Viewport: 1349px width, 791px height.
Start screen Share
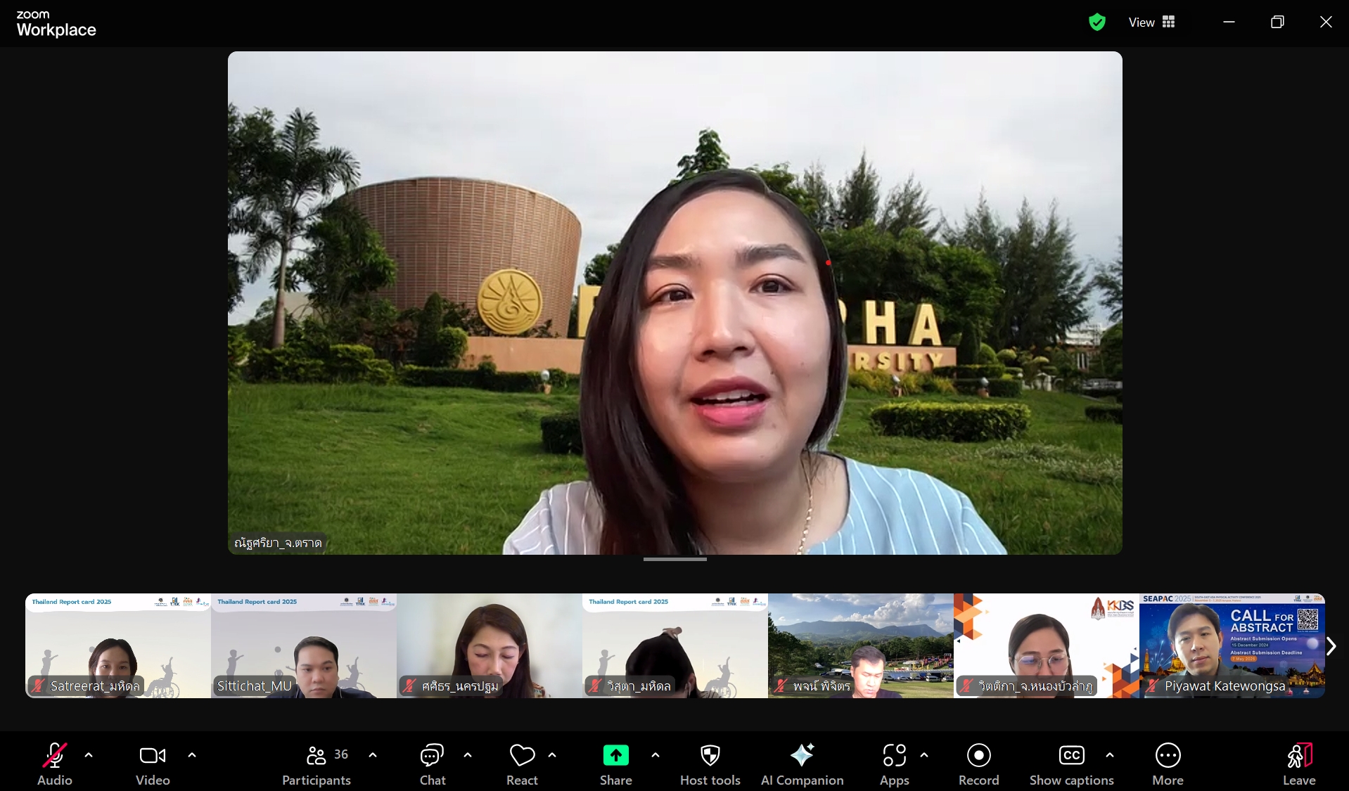615,764
